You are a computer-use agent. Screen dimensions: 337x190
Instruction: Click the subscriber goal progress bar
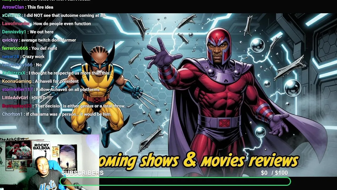pyautogui.click(x=175, y=182)
